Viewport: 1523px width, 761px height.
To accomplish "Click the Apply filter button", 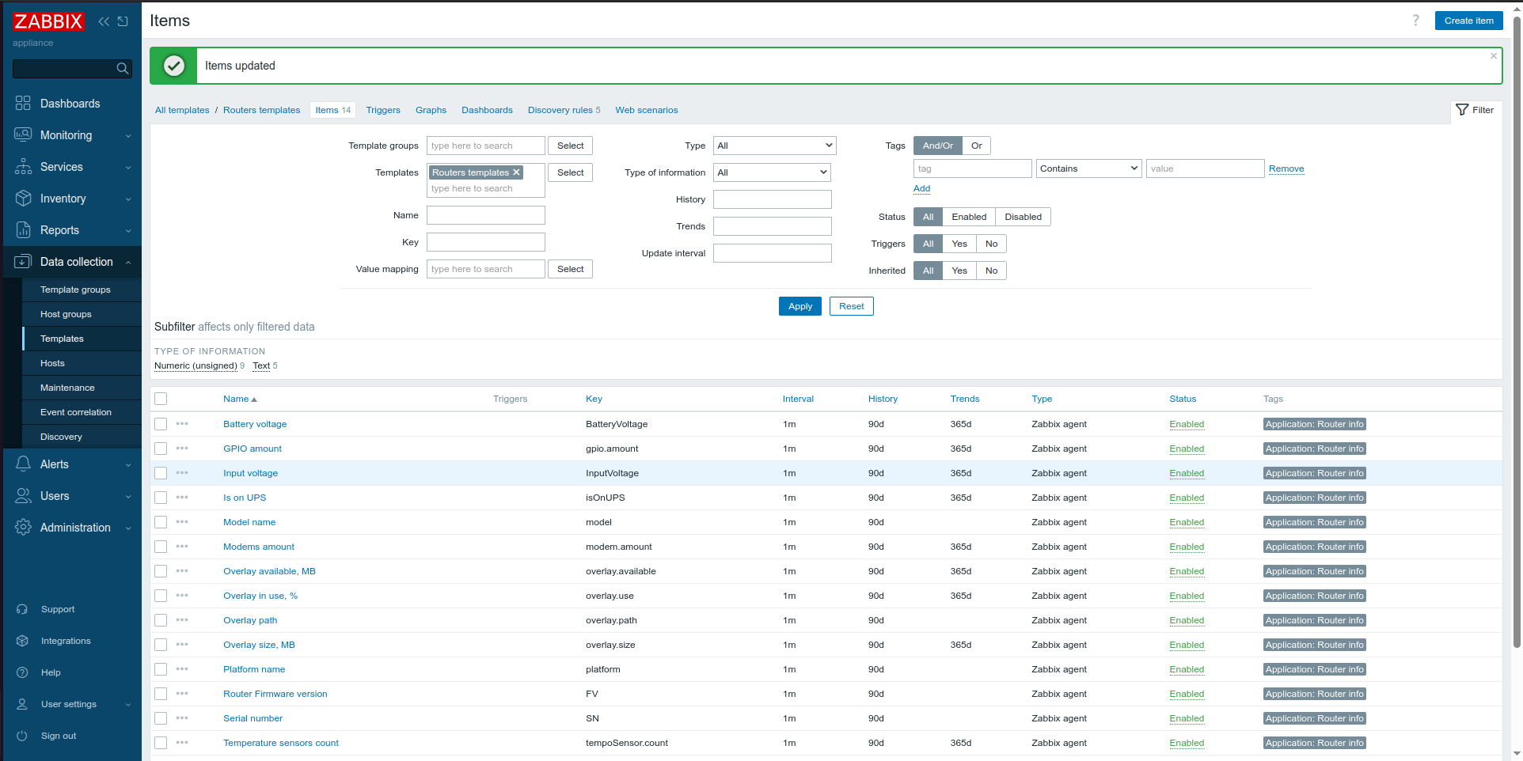I will [799, 306].
